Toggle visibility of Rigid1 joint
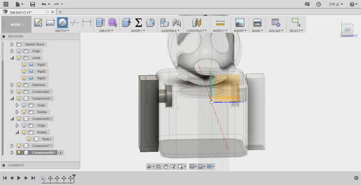 click(24, 65)
